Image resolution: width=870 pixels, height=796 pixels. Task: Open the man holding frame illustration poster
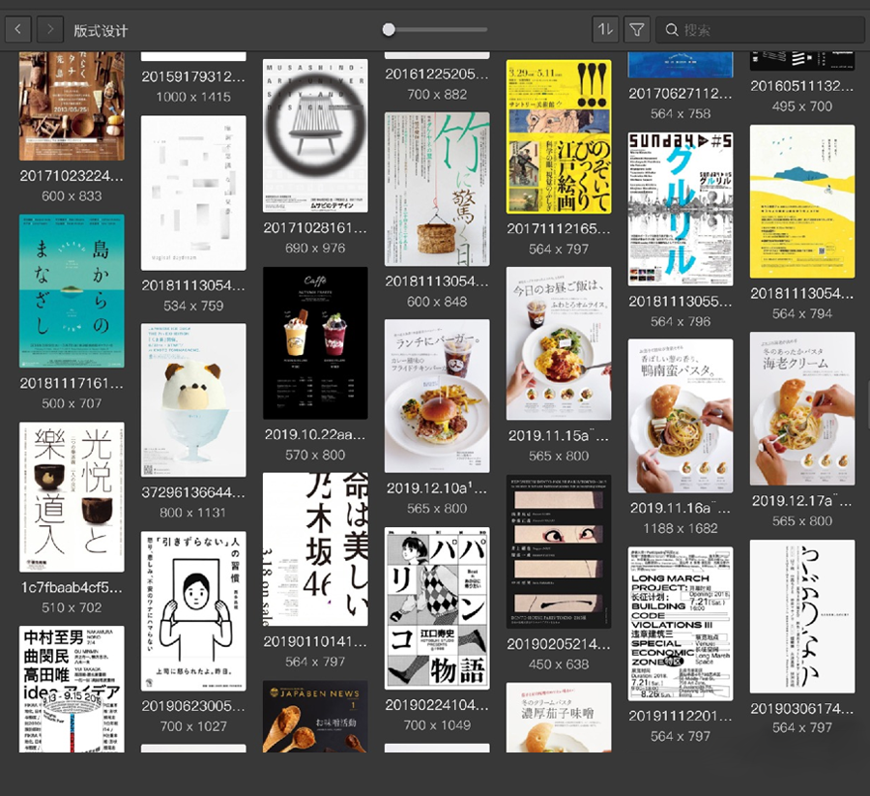193,611
